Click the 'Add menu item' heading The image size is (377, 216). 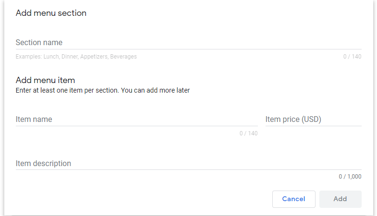(45, 80)
